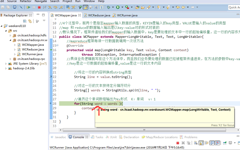Open the Navigate menu

click(x=41, y=1)
